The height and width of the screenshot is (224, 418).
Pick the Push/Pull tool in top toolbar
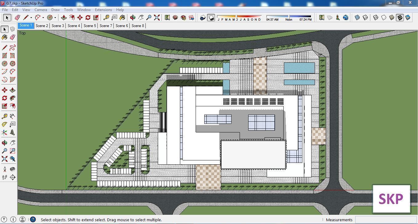click(64, 18)
